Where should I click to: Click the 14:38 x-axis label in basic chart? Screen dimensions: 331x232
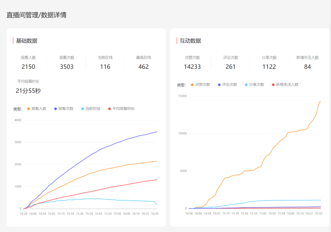(23, 214)
